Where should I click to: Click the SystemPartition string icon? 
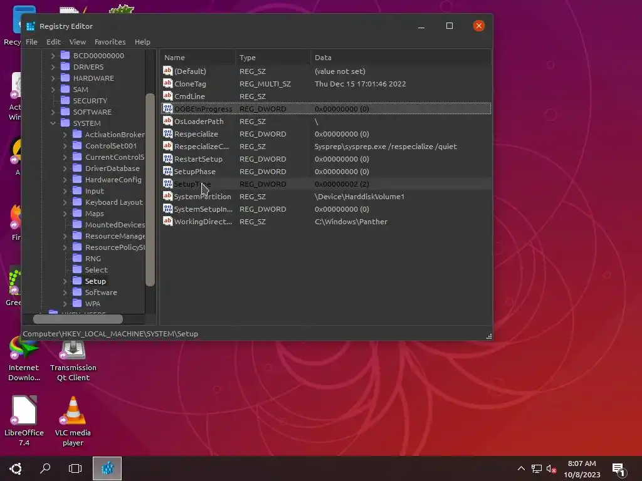(x=167, y=196)
